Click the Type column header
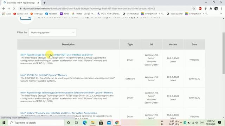Image resolution: width=225 pixels, height=126 pixels. 130,44
